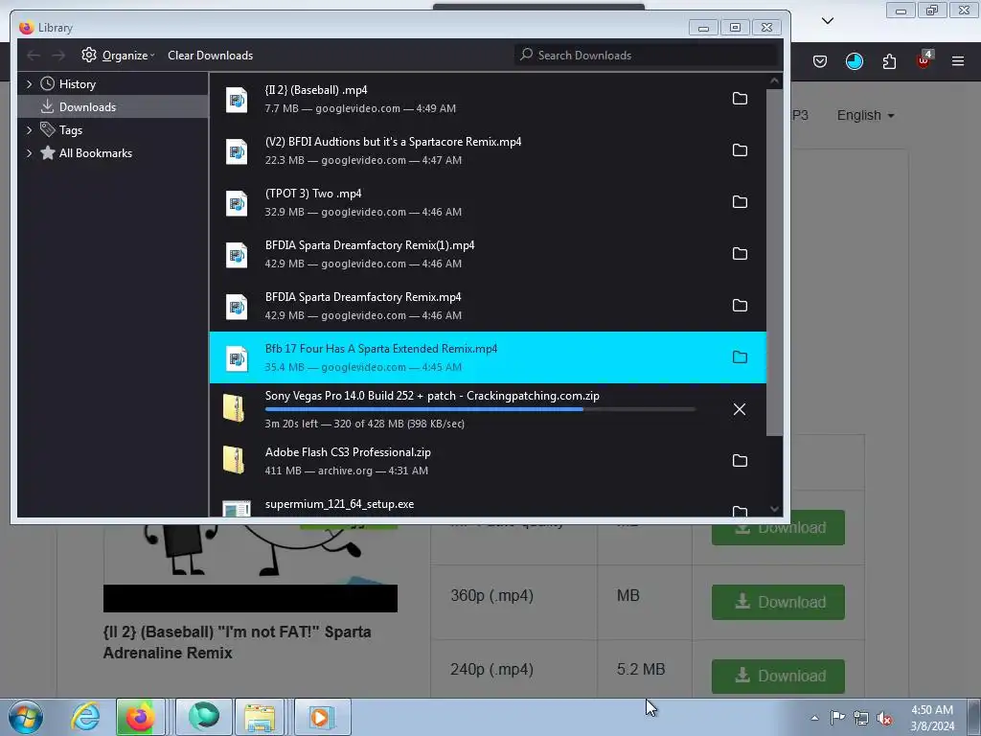Cancel the Sony Vegas Pro zip download
This screenshot has height=736, width=981.
[x=740, y=409]
